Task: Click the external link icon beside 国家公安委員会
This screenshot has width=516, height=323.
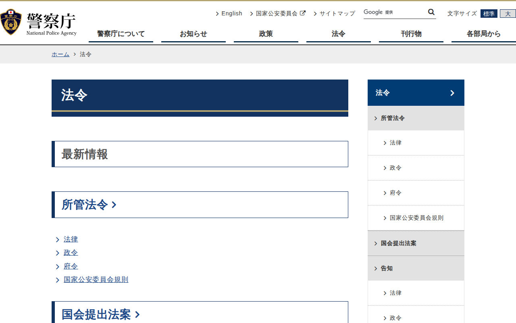Action: tap(303, 13)
